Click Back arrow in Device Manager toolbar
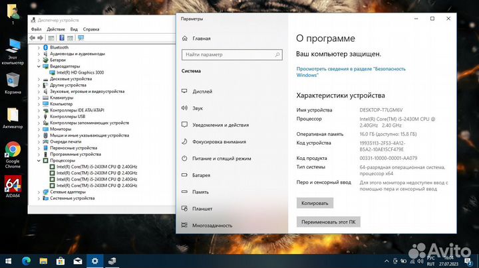Viewport: 479px width, 268px height. (33, 38)
